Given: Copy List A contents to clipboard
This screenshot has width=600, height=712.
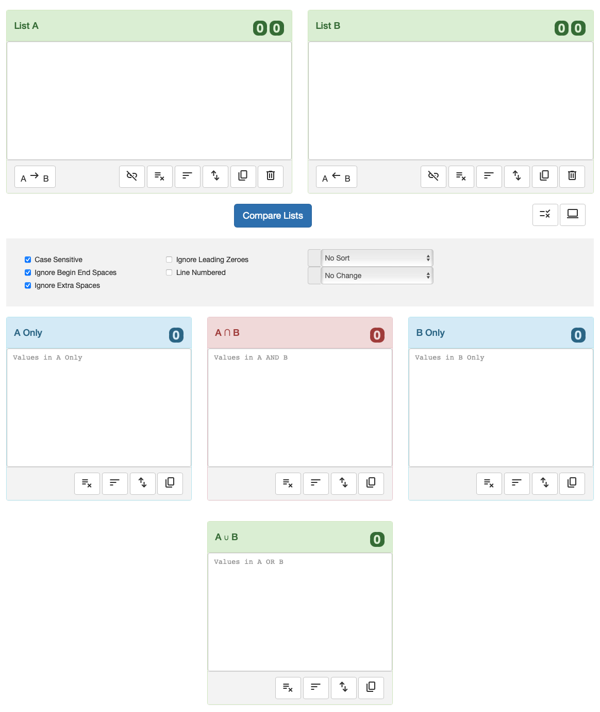Looking at the screenshot, I should [243, 176].
